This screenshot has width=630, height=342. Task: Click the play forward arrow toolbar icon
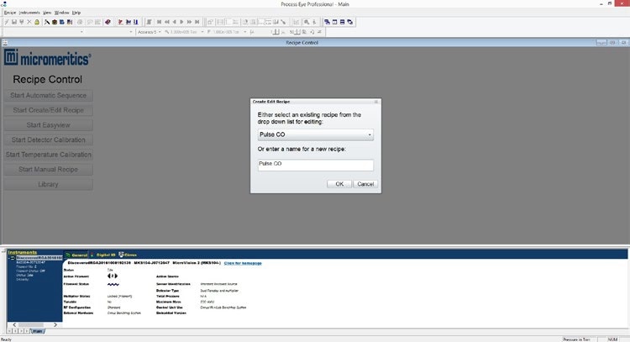[x=181, y=22]
